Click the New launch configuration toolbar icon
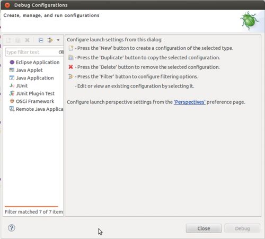The height and width of the screenshot is (239, 265). (x=8, y=40)
